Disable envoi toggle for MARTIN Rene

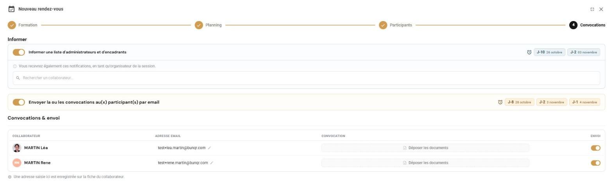[x=595, y=163]
